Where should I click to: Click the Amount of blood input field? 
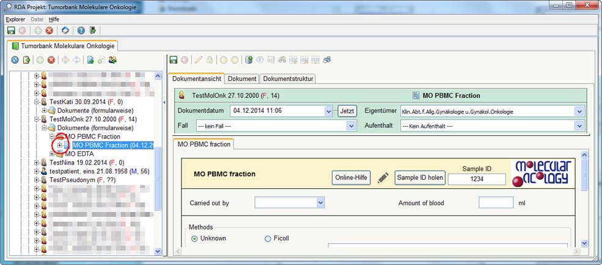coord(496,203)
